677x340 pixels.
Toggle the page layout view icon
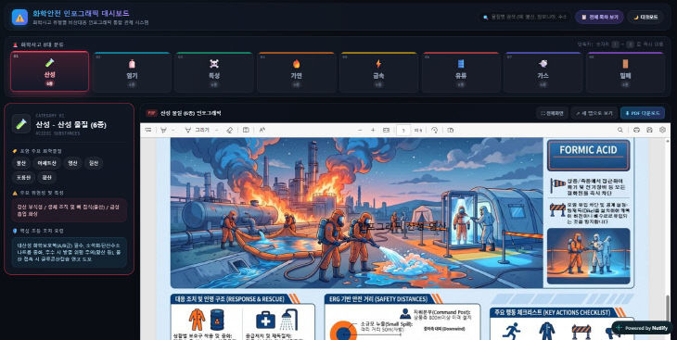[x=246, y=130]
